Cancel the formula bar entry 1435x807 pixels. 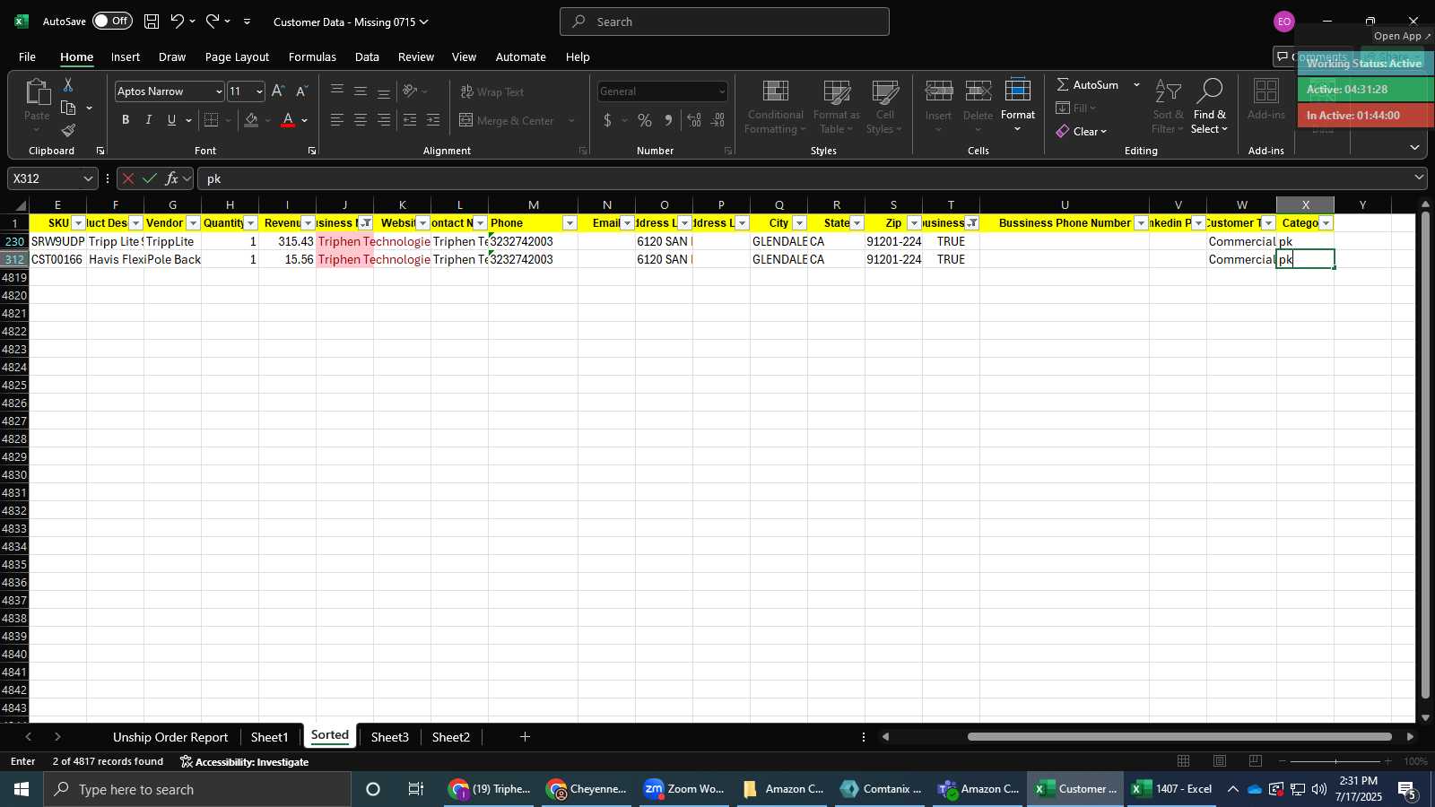[x=128, y=178]
